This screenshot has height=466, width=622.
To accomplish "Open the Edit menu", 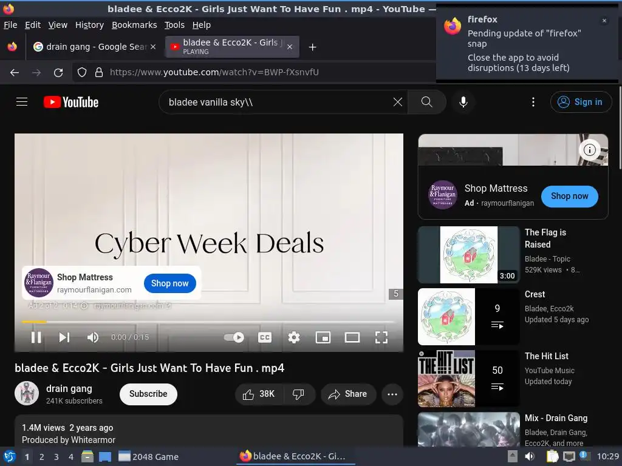I will pyautogui.click(x=33, y=25).
